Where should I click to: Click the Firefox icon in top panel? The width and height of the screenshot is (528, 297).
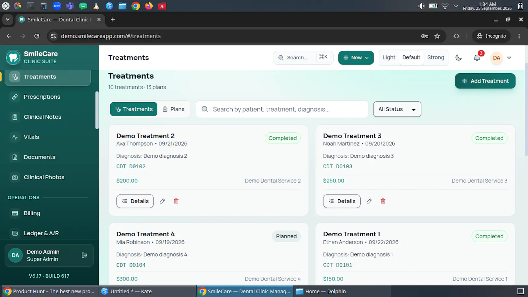(149, 6)
